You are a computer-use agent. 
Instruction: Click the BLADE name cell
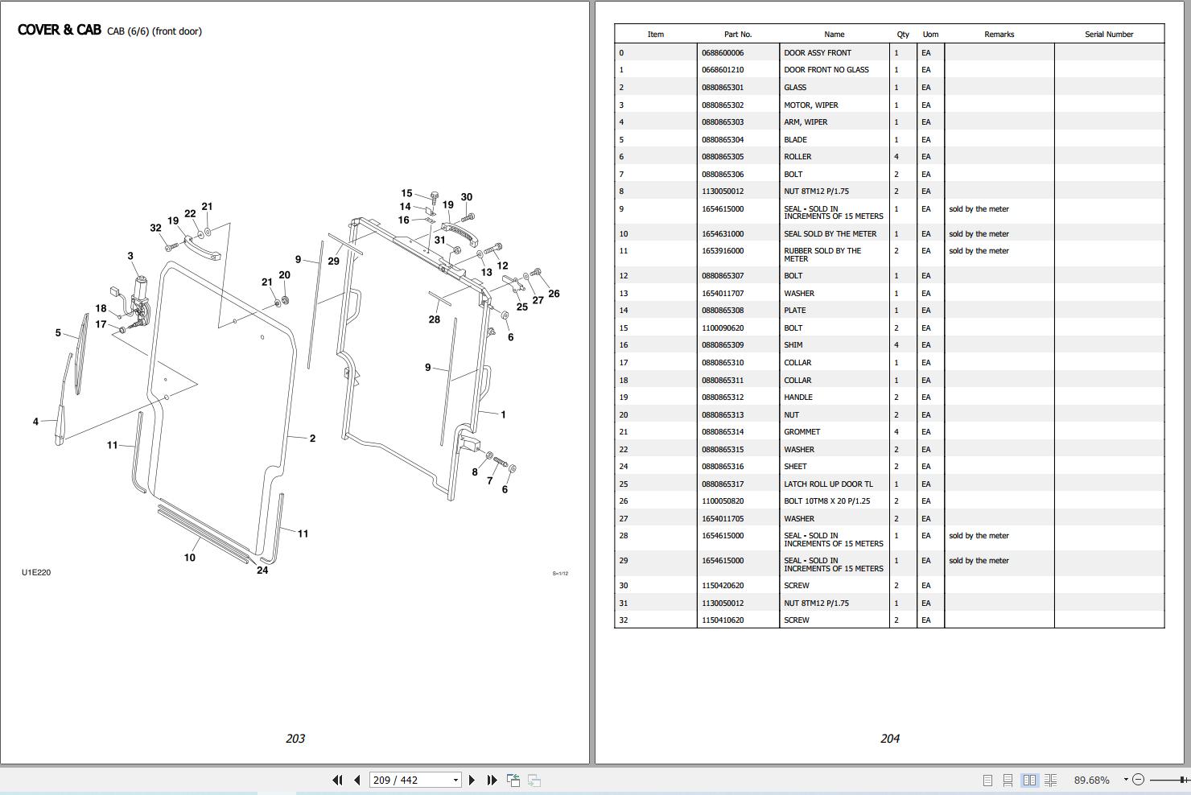(x=795, y=140)
